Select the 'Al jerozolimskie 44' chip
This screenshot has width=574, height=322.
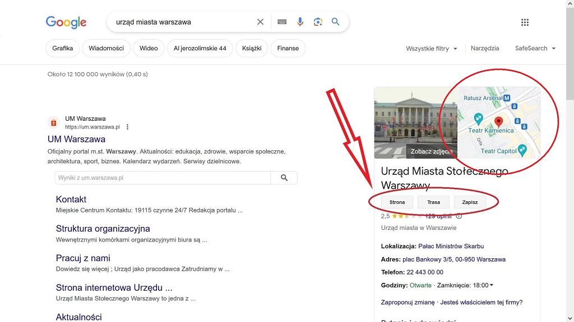click(200, 48)
